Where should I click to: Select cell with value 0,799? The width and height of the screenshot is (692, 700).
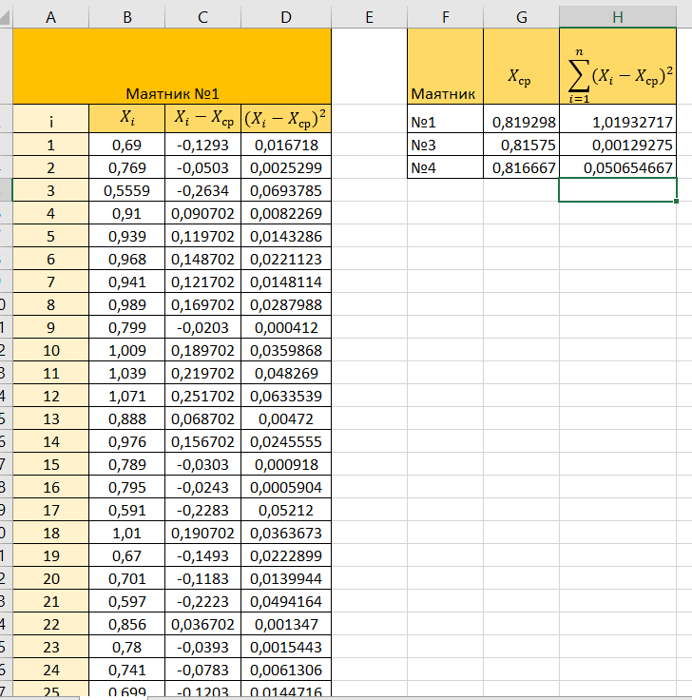click(x=127, y=327)
